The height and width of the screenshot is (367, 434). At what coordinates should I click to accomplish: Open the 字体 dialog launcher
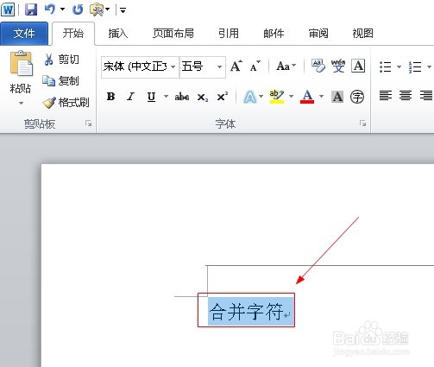(x=362, y=123)
